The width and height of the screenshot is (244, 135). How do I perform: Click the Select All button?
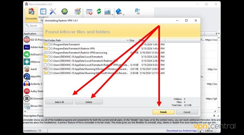[x=59, y=102]
